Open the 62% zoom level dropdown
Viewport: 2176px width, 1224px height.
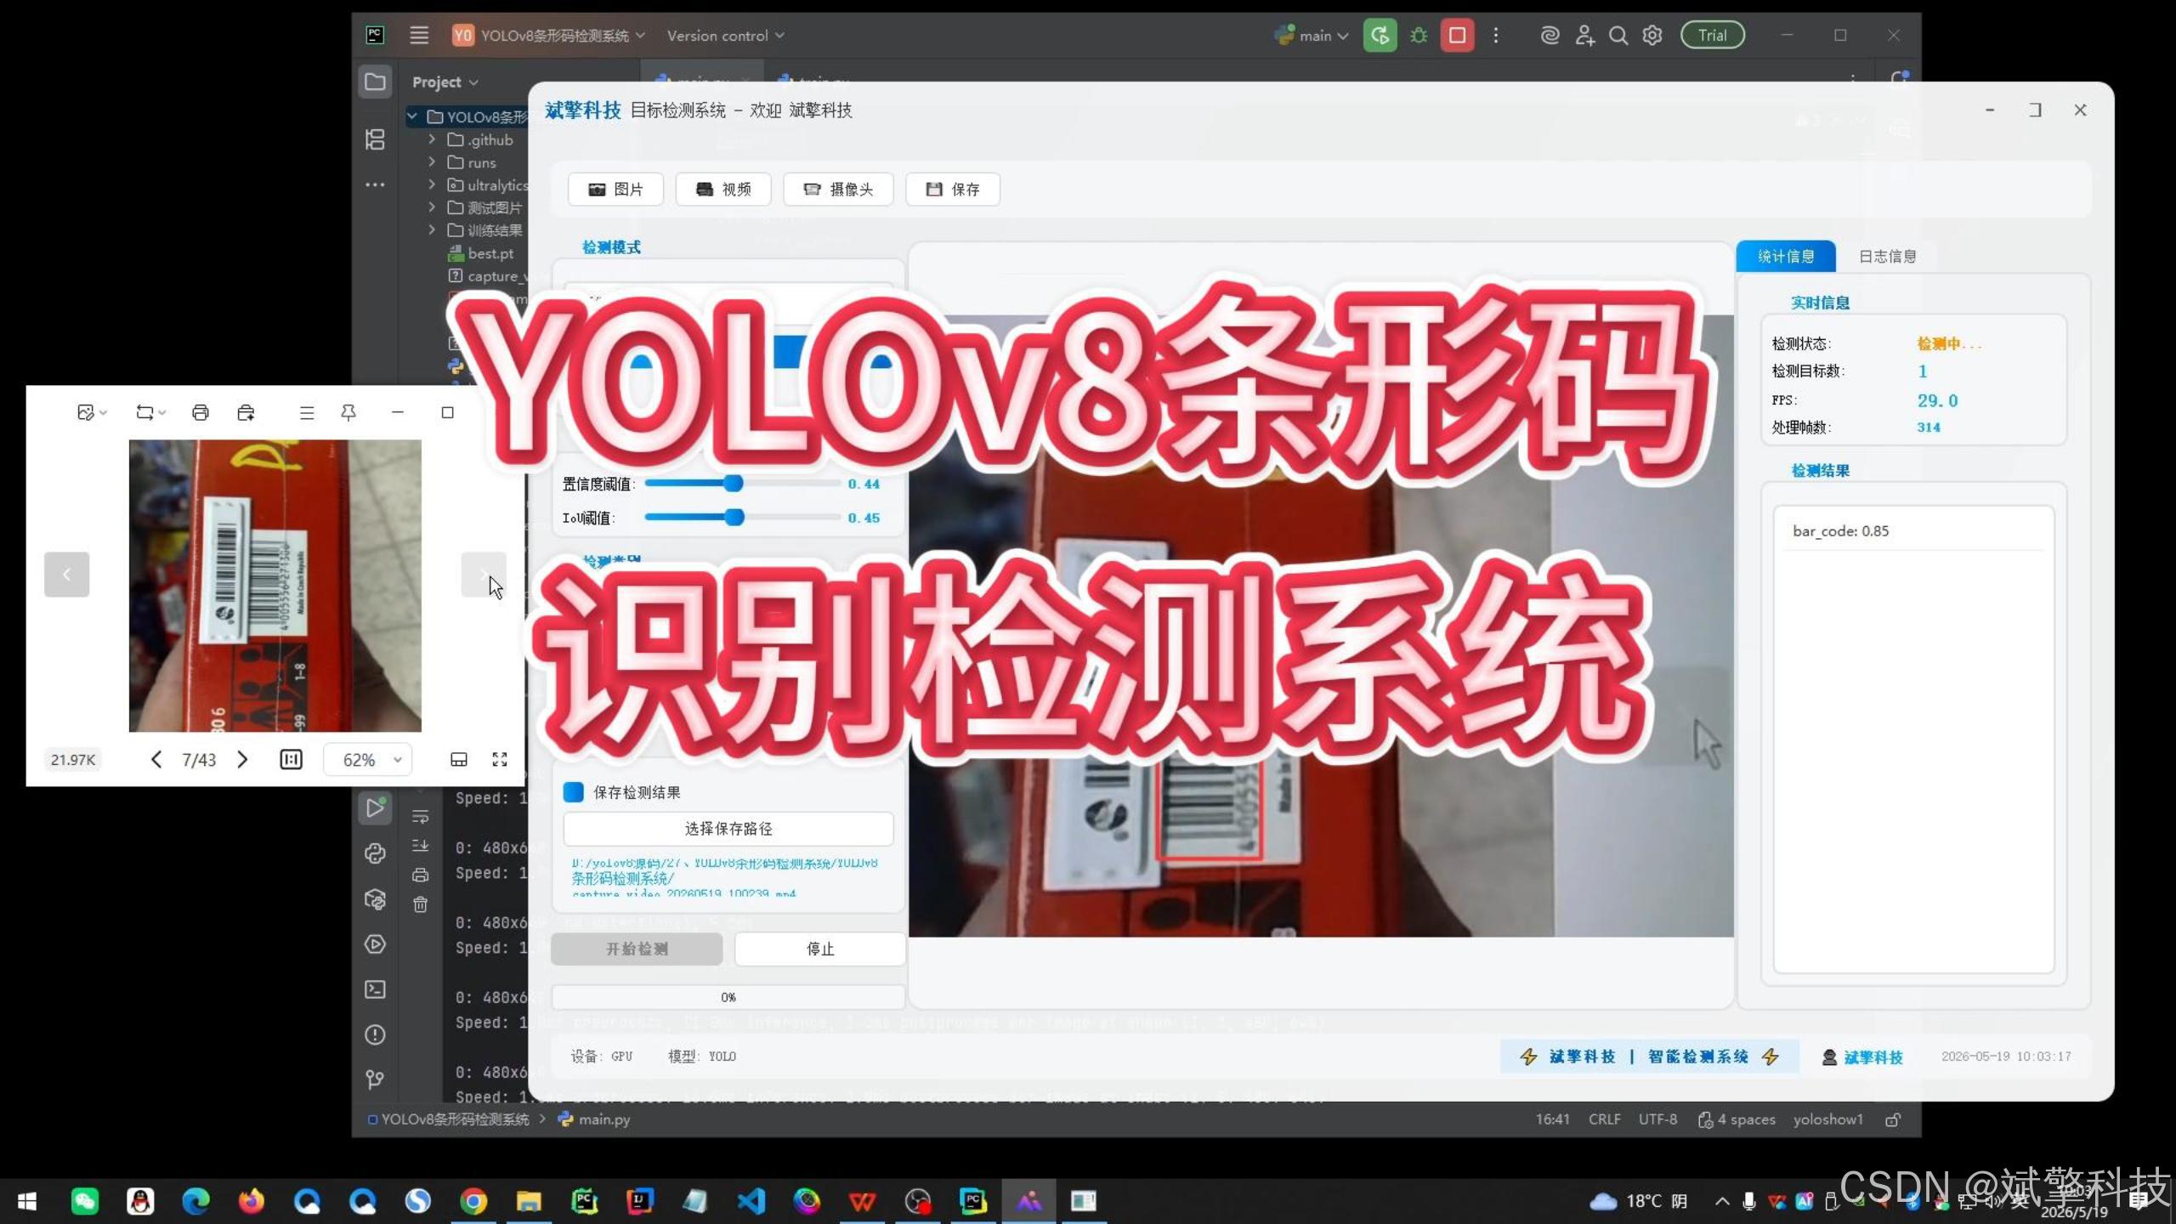point(368,759)
